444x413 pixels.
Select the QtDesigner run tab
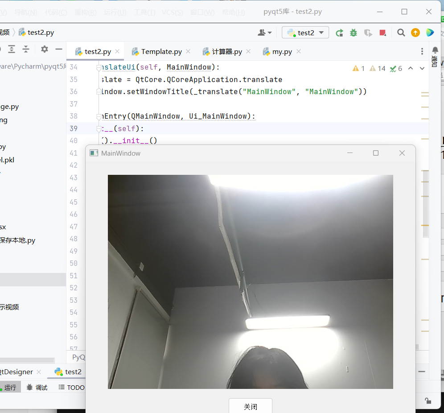tap(16, 372)
